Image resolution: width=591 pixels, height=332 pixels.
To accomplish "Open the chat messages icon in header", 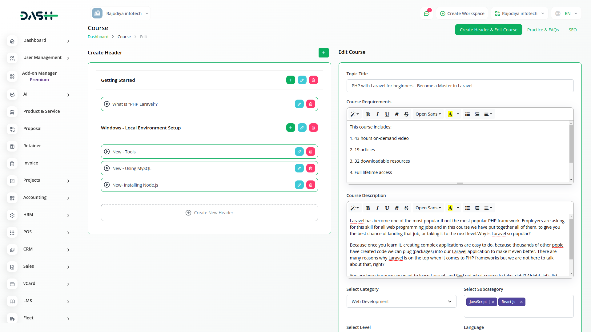I will 427,14.
